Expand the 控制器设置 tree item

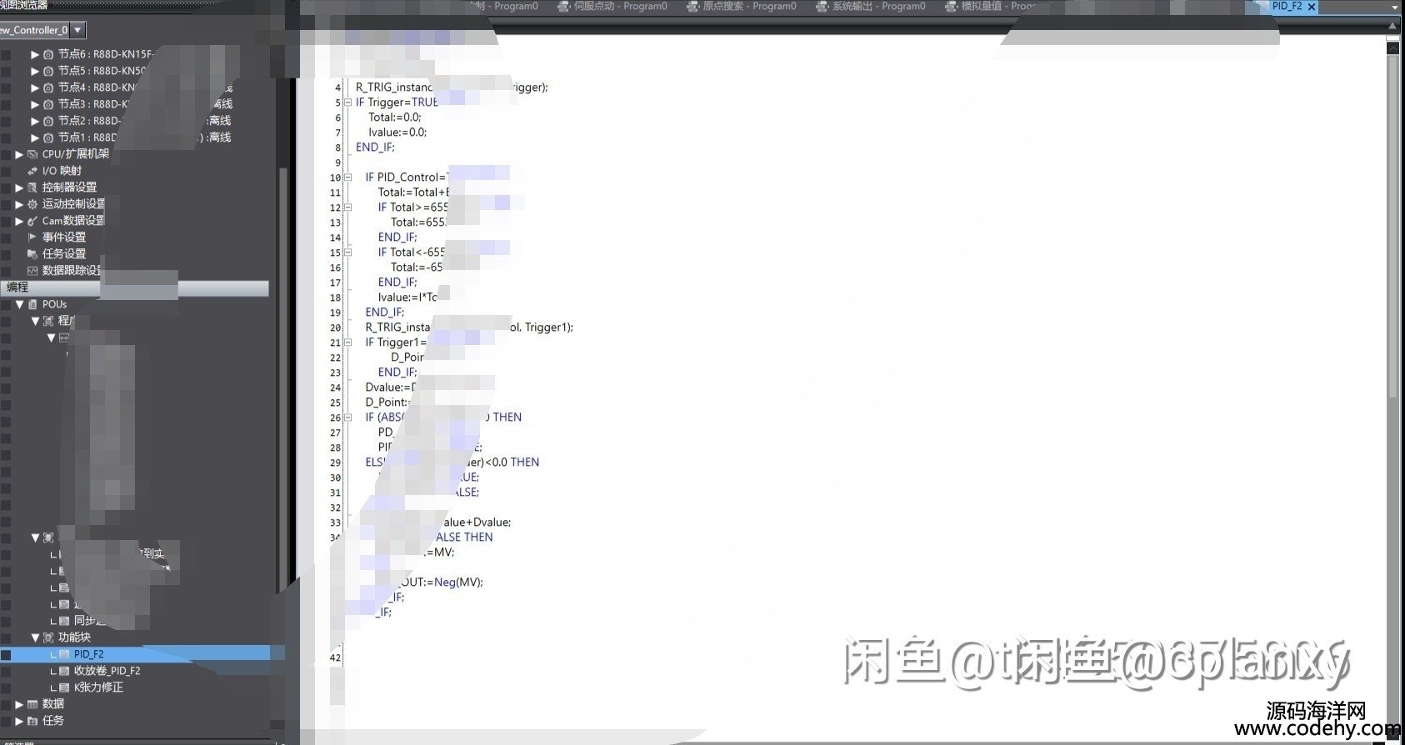(x=19, y=187)
